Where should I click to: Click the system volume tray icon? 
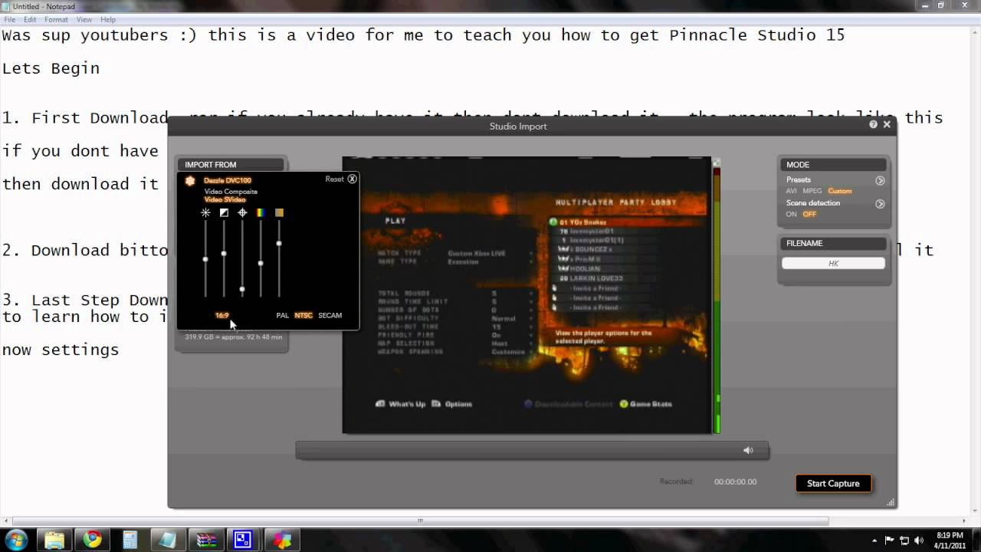(918, 540)
